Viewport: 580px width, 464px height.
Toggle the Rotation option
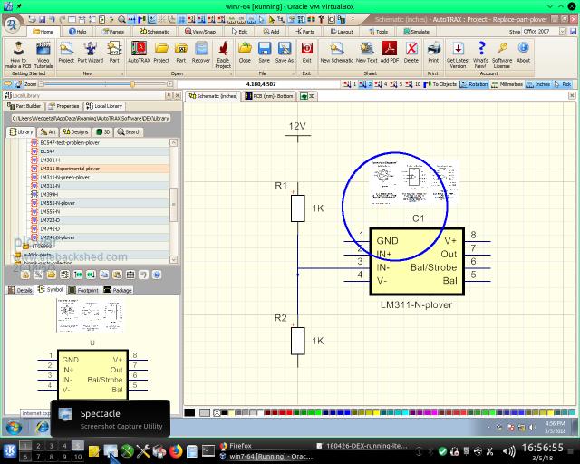pos(474,84)
